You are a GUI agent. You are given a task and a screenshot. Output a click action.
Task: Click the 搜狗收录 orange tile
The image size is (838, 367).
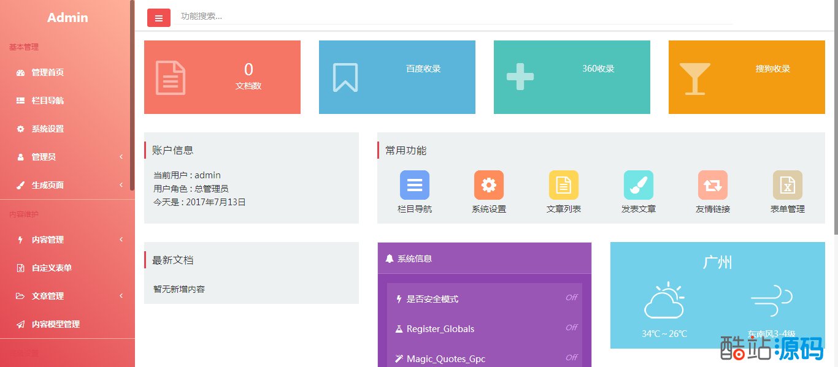[x=747, y=77]
